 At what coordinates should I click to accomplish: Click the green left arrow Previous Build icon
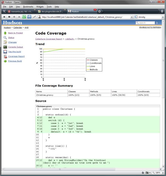[x=5, y=61]
